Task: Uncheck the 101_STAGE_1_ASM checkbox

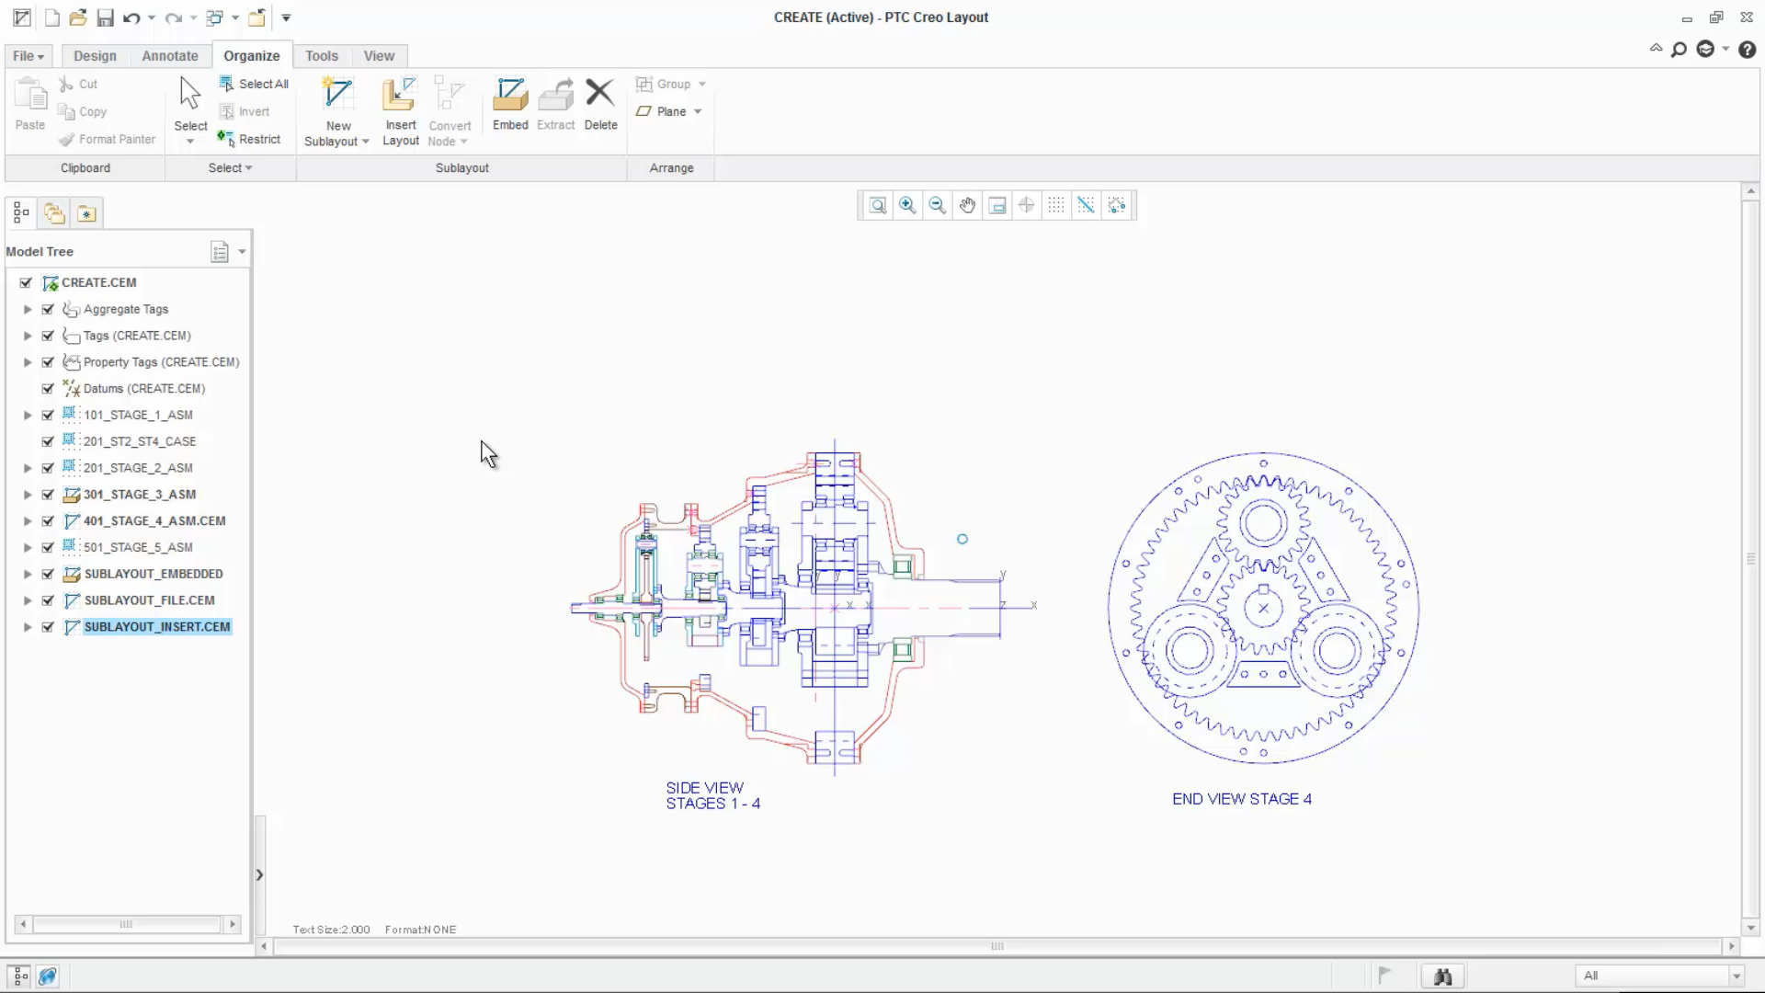Action: 48,416
